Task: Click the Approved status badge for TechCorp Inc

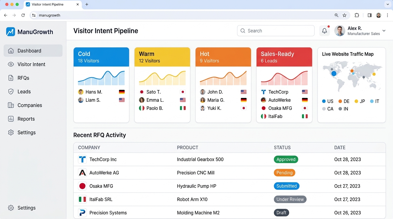Action: pyautogui.click(x=286, y=159)
